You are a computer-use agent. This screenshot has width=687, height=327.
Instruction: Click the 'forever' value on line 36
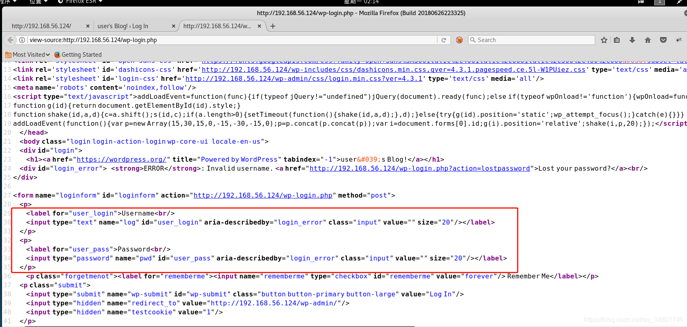click(x=479, y=276)
